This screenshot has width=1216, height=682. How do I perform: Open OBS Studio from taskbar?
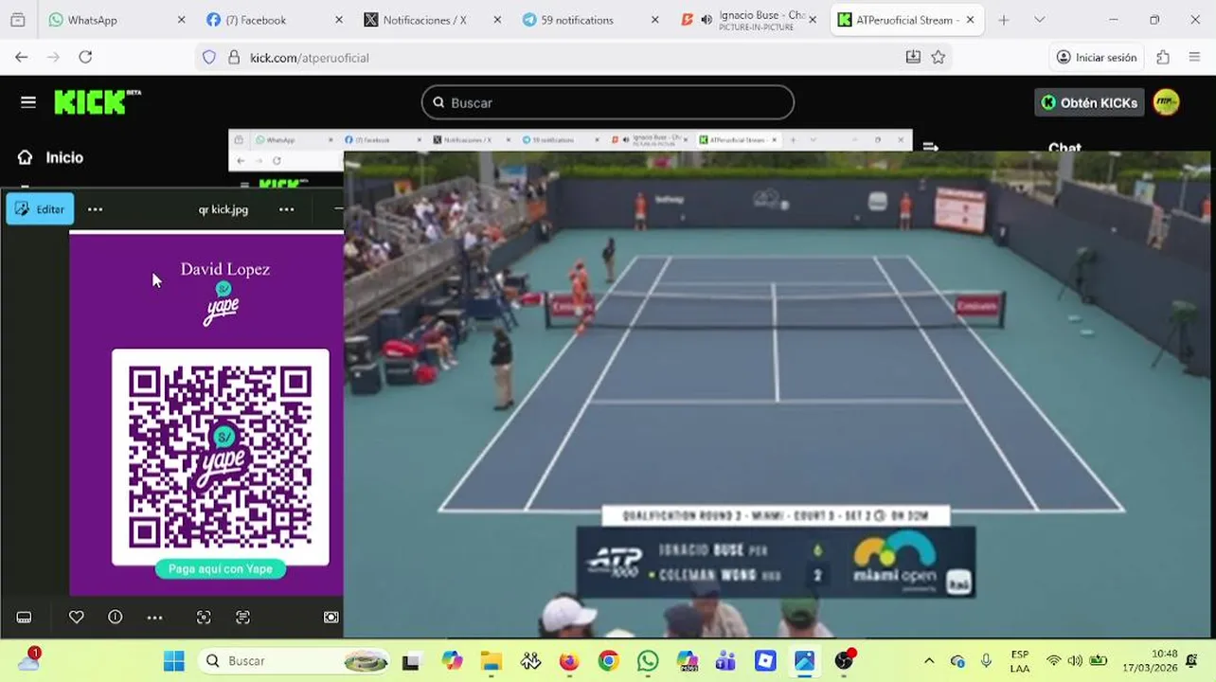click(x=844, y=661)
